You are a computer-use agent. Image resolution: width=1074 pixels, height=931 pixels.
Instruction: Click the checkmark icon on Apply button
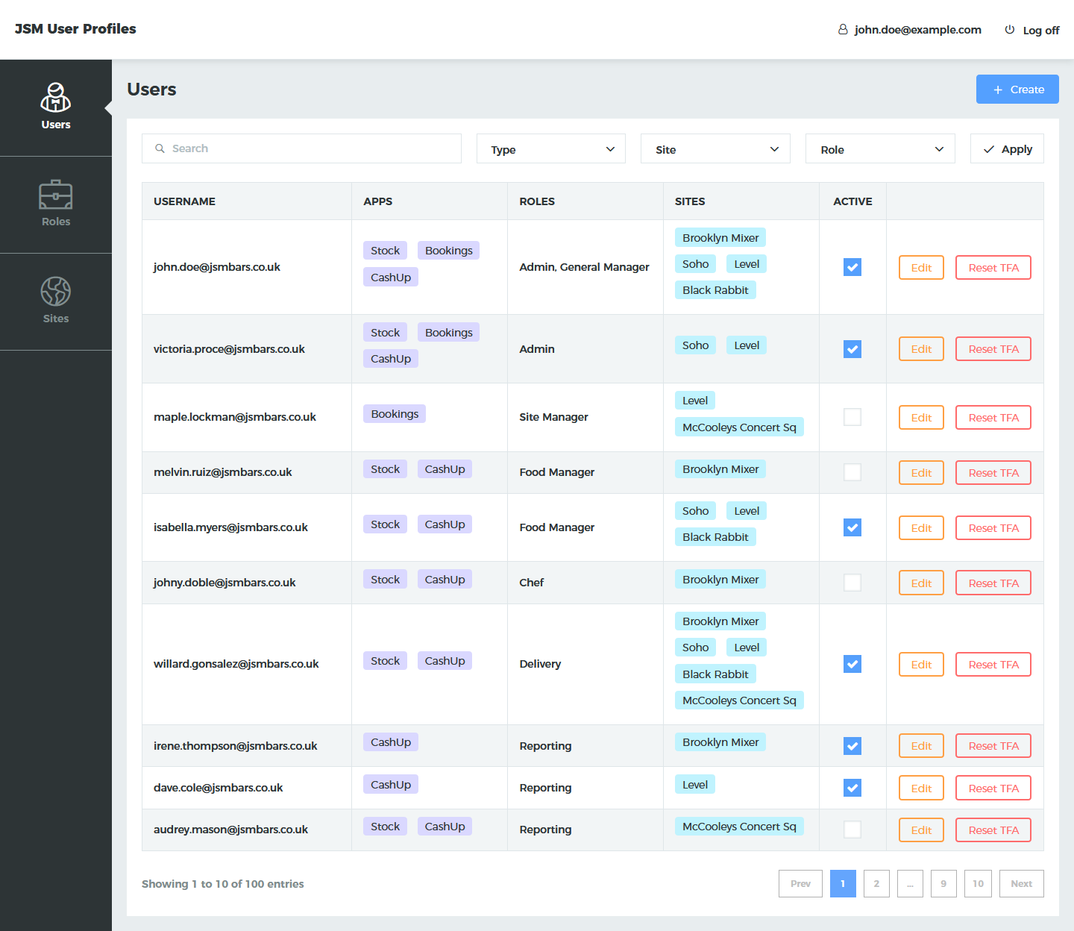pos(989,149)
